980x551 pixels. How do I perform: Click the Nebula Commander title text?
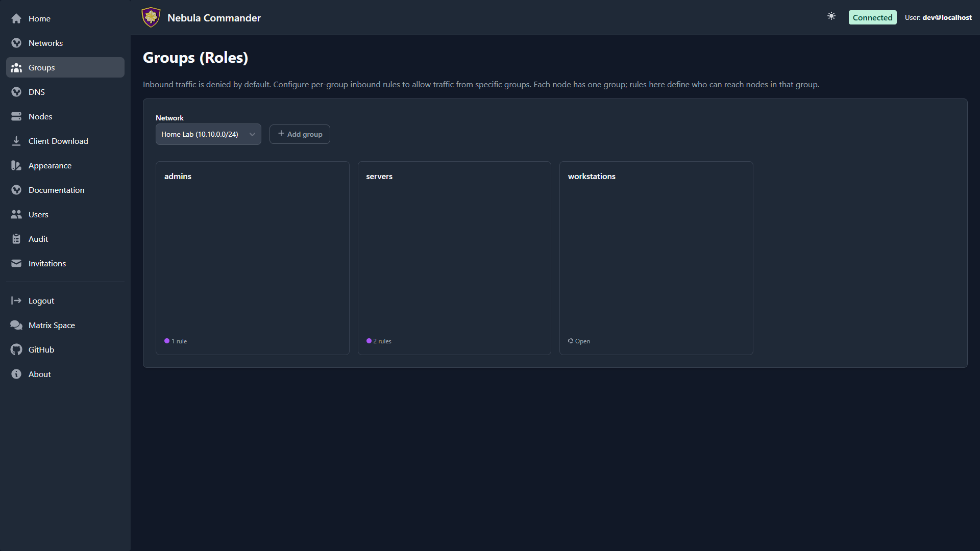pyautogui.click(x=214, y=18)
